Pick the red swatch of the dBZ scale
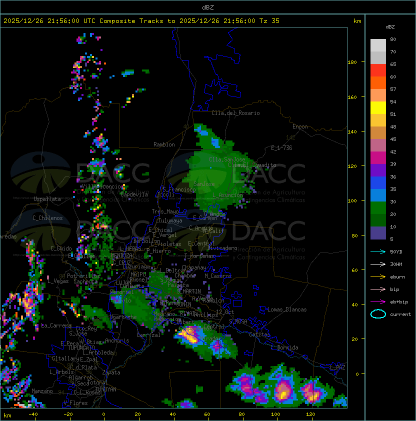 pos(378,70)
